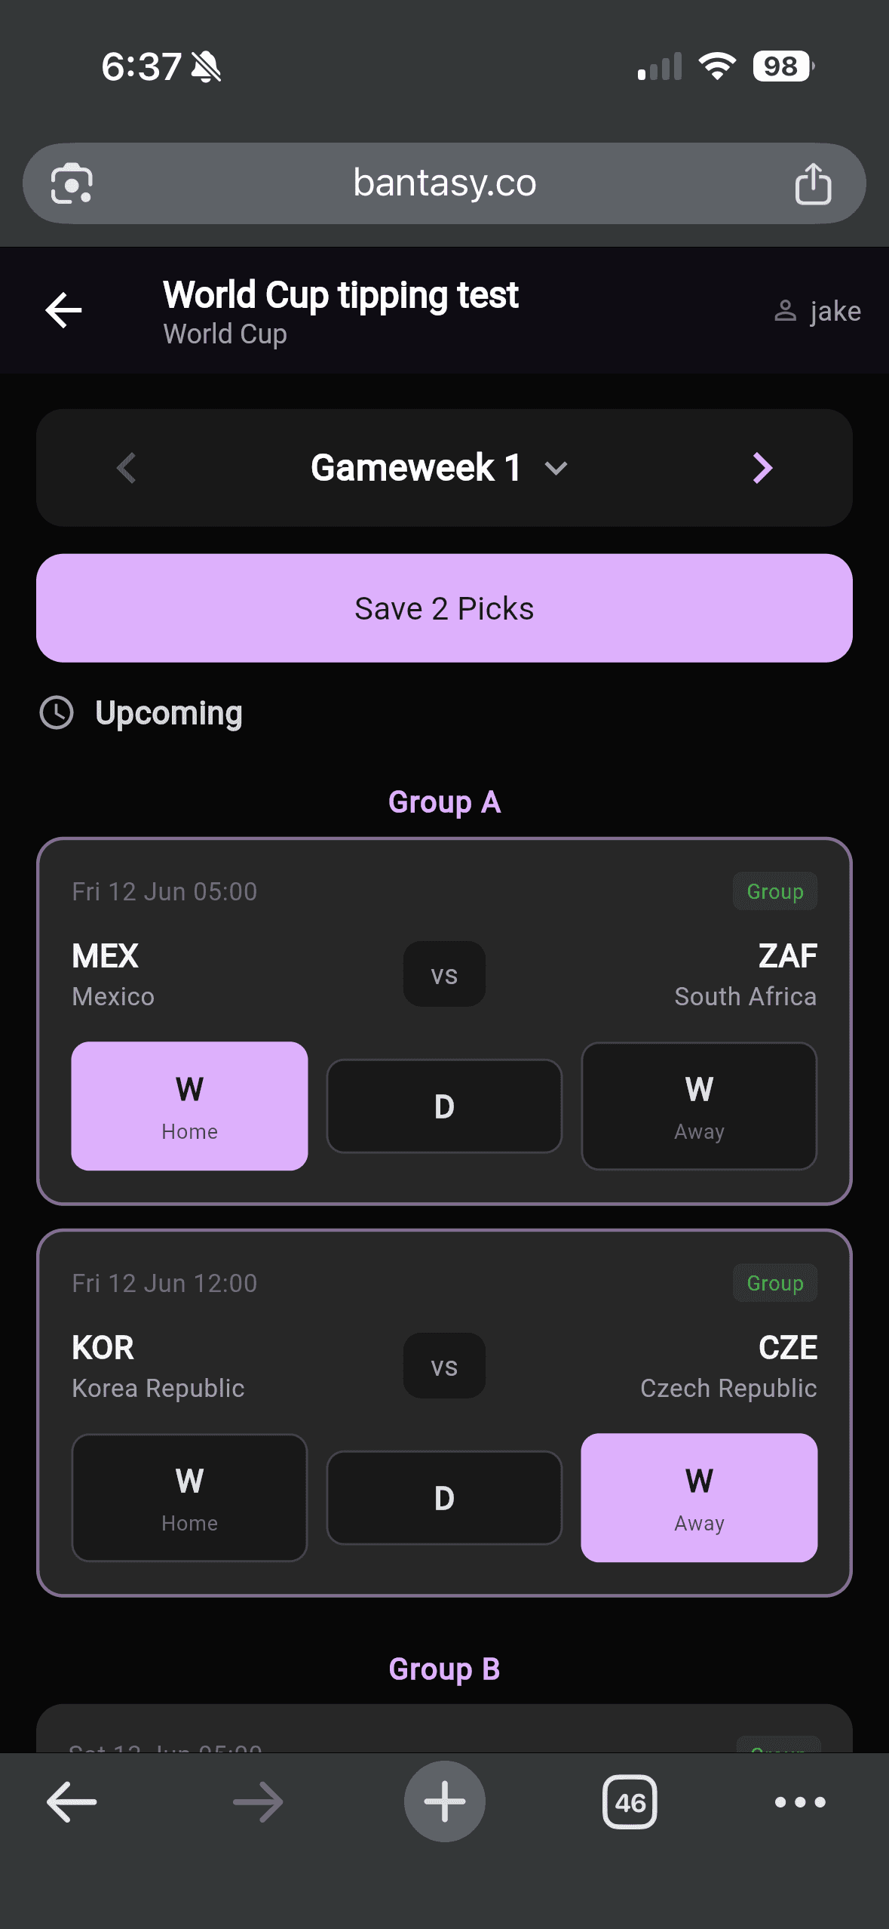
Task: Advance to the next gameweek with the right chevron
Action: tap(762, 468)
